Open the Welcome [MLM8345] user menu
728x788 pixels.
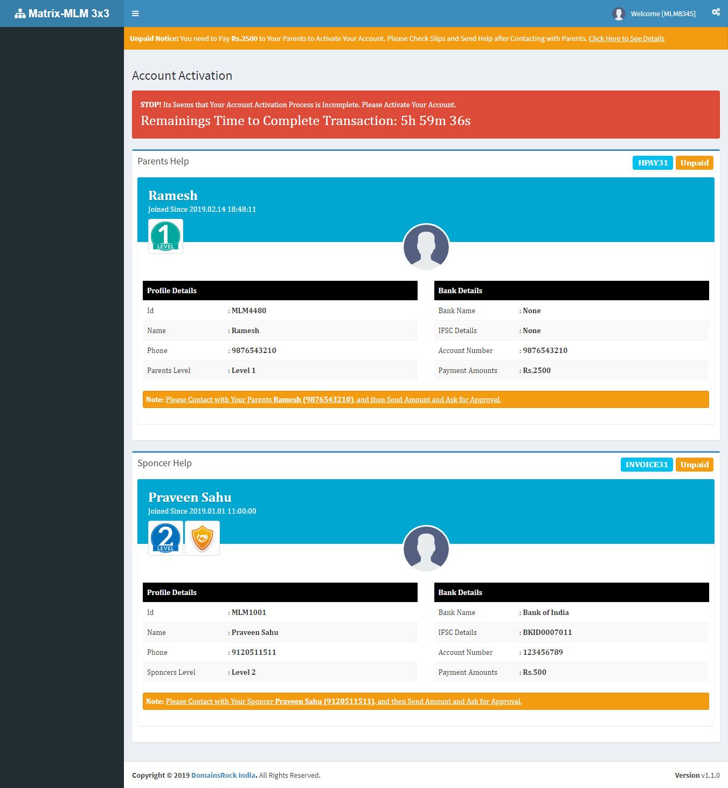[663, 14]
